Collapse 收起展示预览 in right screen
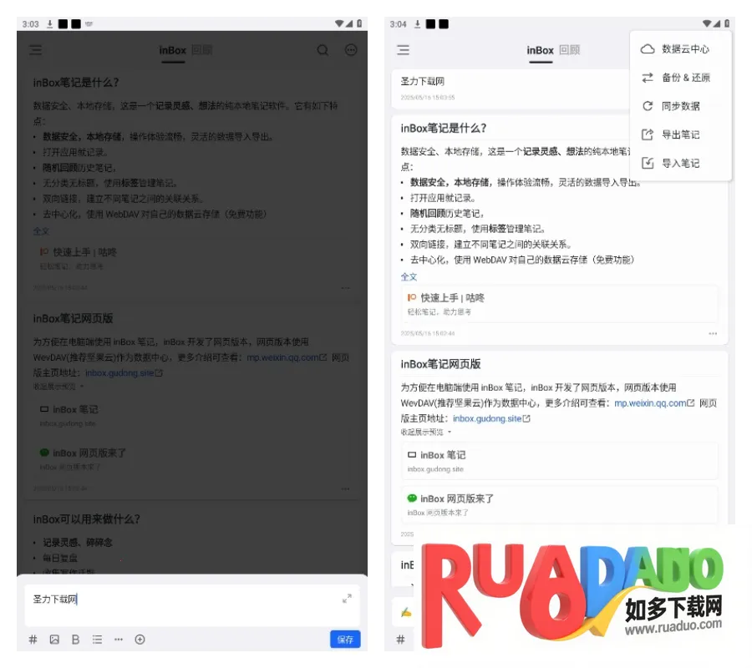 click(426, 433)
